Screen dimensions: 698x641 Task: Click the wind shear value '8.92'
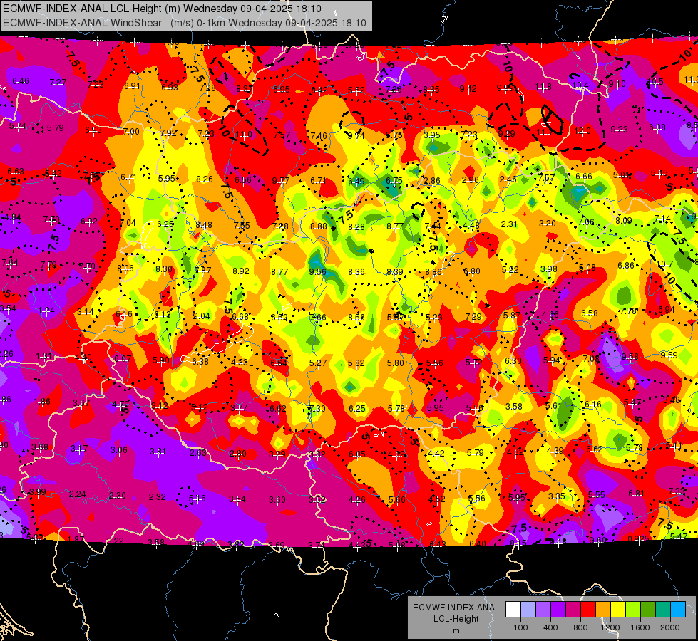point(241,271)
